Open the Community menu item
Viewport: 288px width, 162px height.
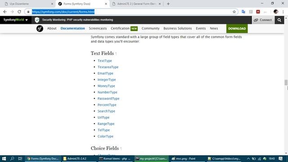pos(150,28)
